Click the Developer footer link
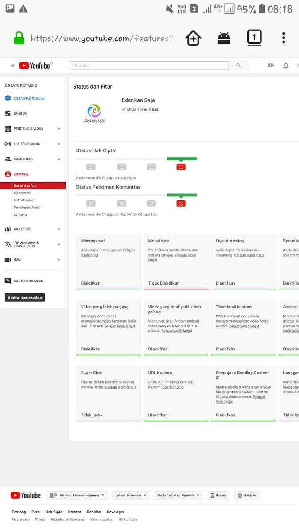 (x=116, y=512)
